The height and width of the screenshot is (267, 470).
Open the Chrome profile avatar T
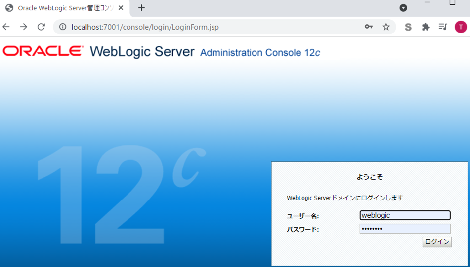pyautogui.click(x=460, y=27)
